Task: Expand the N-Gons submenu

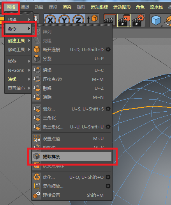Action: point(18,70)
